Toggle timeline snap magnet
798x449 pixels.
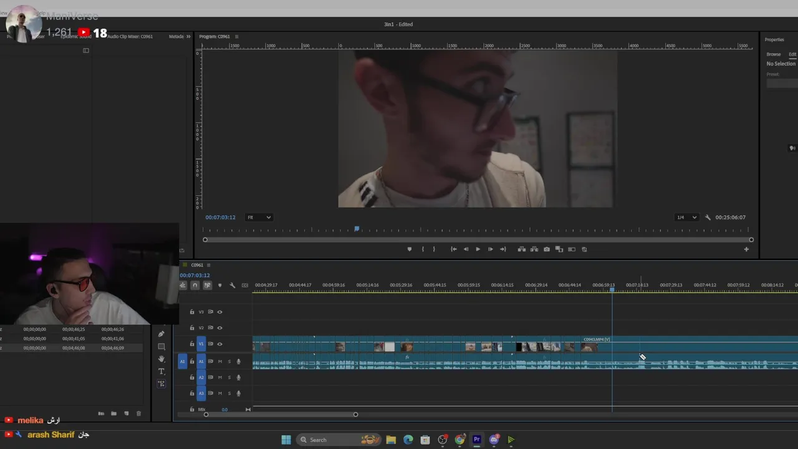tap(195, 286)
